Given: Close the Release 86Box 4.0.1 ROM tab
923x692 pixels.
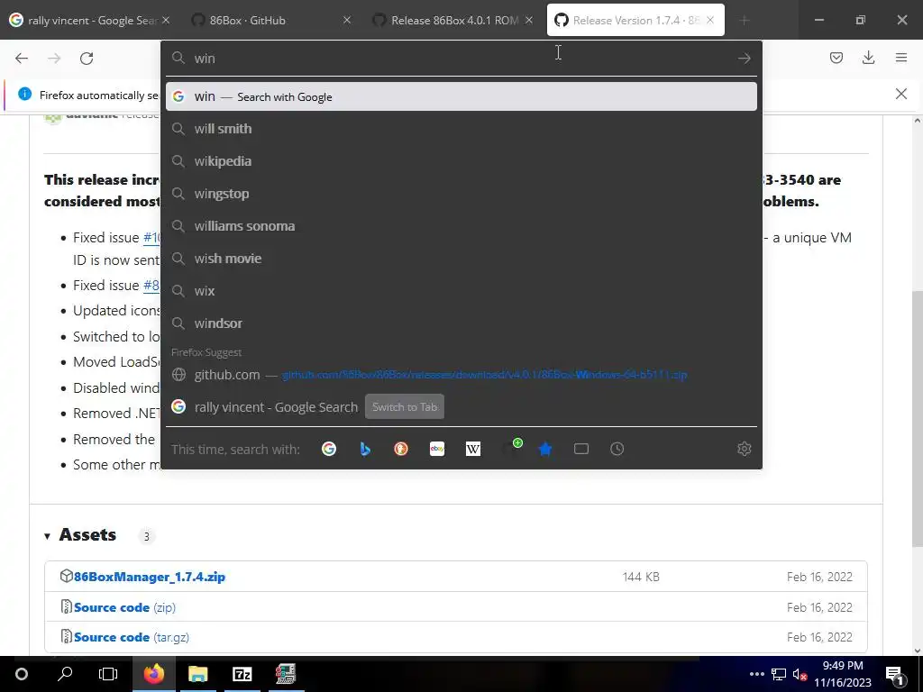Looking at the screenshot, I should (x=528, y=20).
